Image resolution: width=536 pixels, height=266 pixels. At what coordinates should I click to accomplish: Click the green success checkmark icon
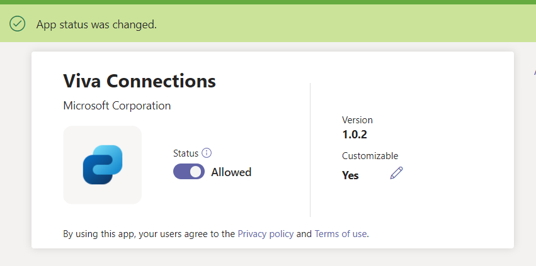[17, 24]
